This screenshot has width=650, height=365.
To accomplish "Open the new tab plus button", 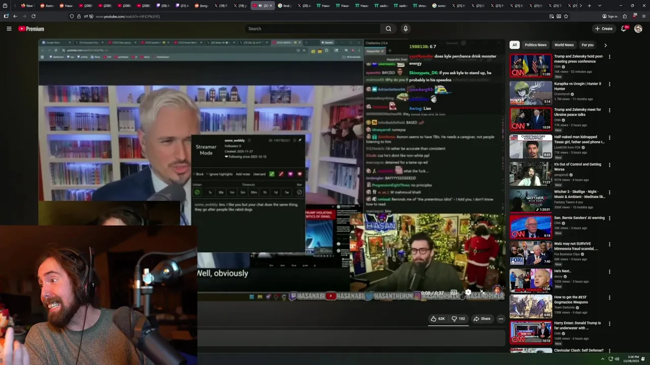I will (x=589, y=6).
